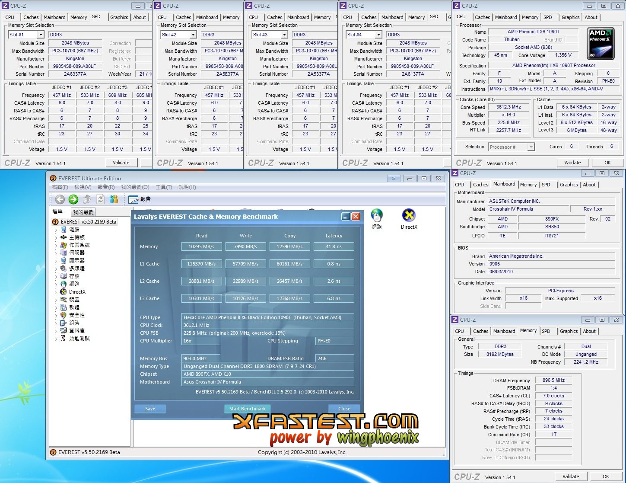Click the 效能測試 hourglass icon in tree
This screenshot has height=483, width=626.
coord(64,339)
